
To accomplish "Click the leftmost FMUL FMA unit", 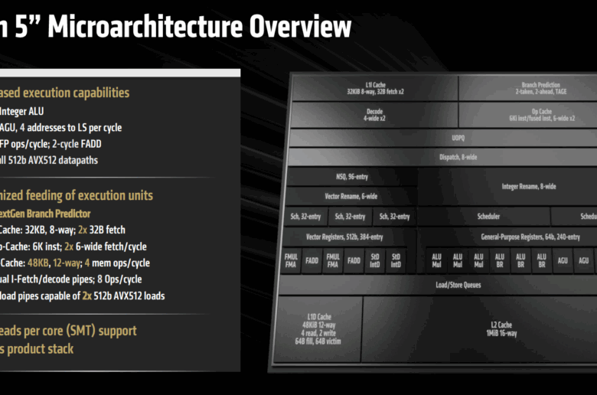I will click(x=291, y=260).
